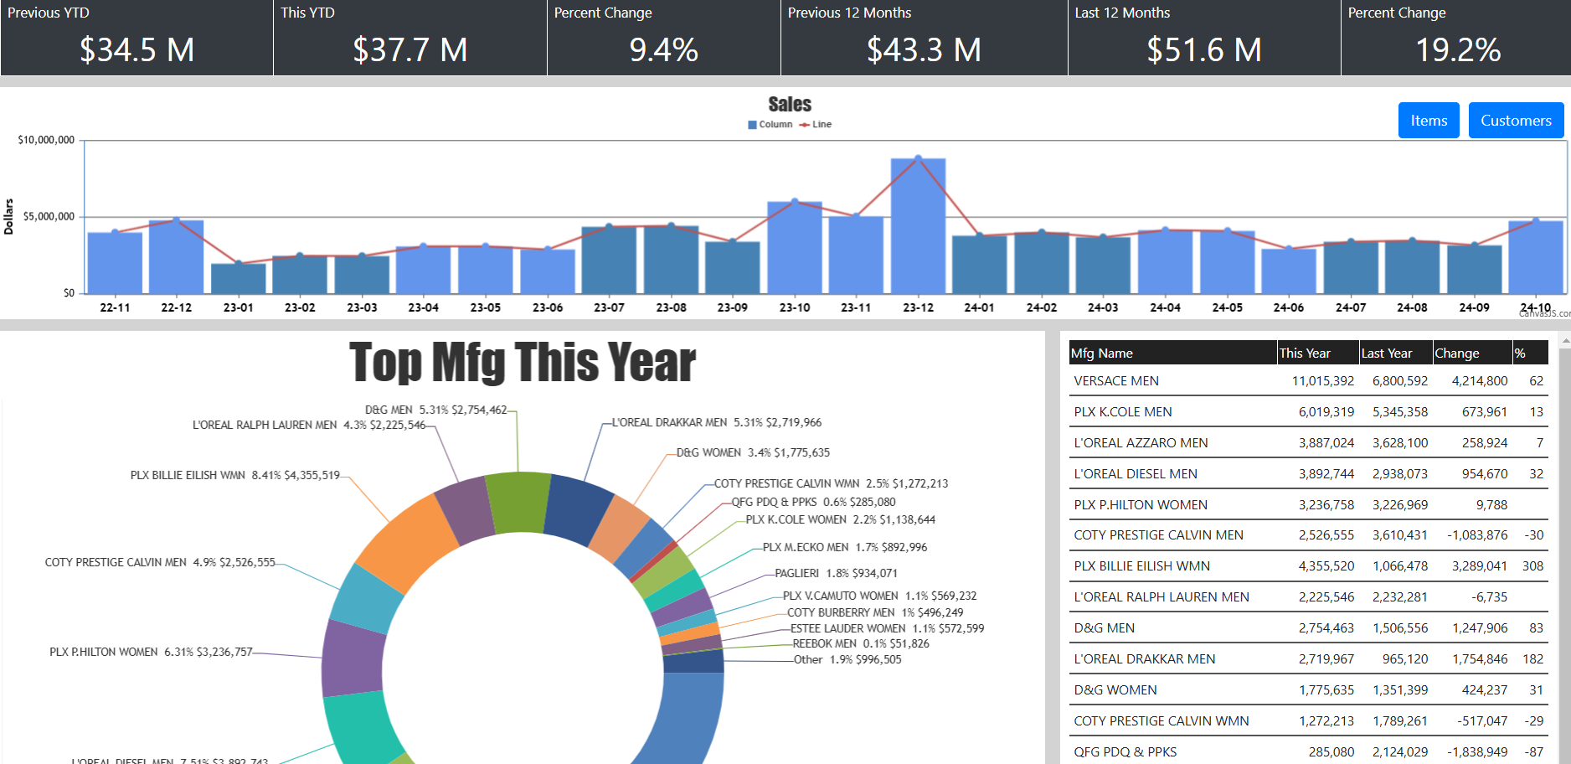Viewport: 1571px width, 764px height.
Task: Toggle the Column series in the legend
Action: [770, 125]
